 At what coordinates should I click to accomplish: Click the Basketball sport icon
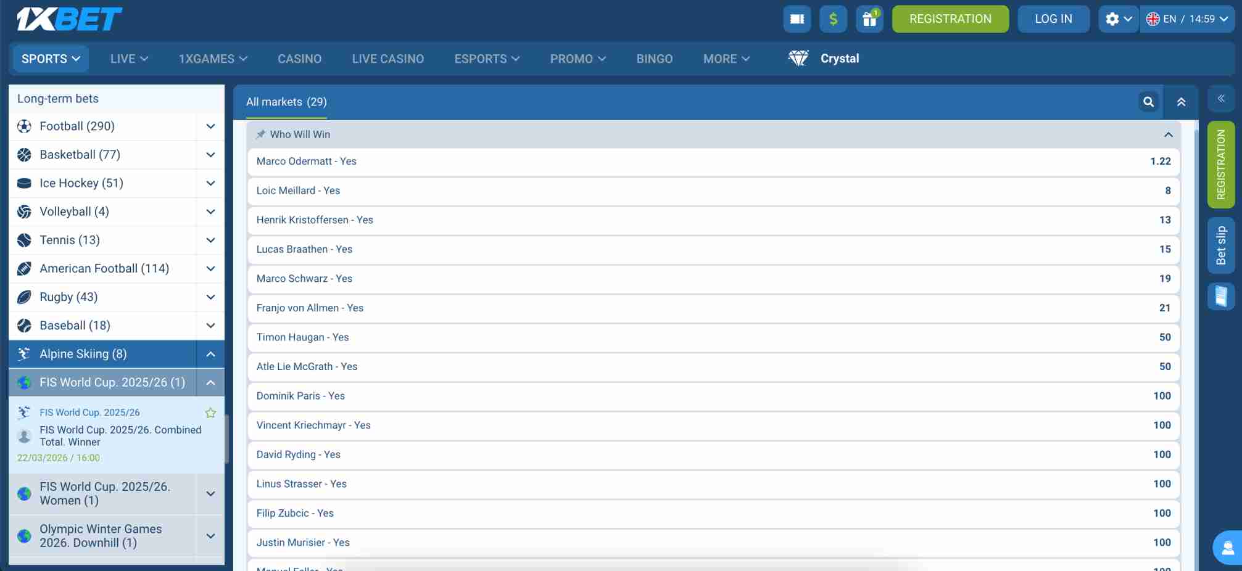coord(24,155)
